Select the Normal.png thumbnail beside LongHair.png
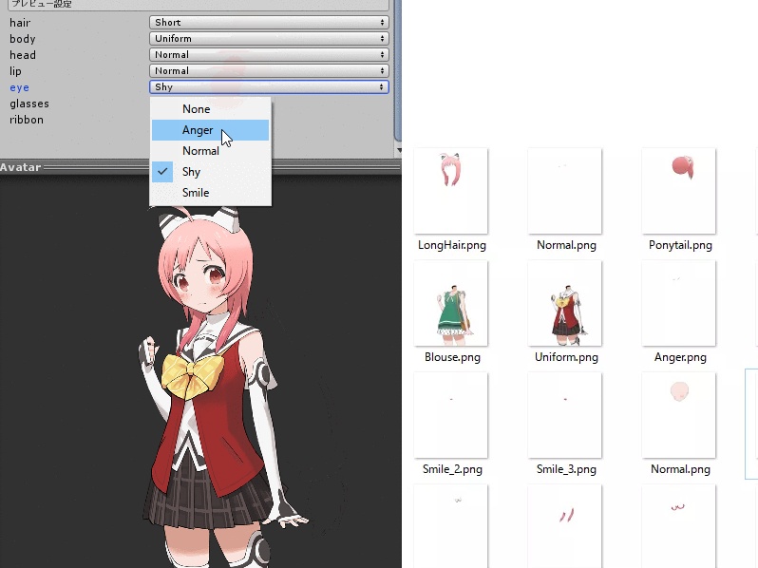 (x=565, y=191)
